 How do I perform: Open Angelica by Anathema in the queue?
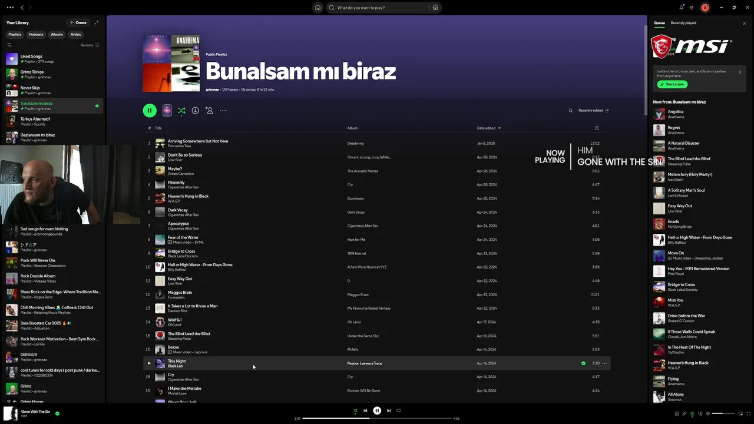point(699,114)
